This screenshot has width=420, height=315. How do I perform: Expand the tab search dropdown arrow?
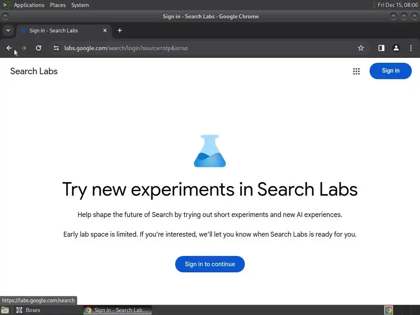point(8,30)
